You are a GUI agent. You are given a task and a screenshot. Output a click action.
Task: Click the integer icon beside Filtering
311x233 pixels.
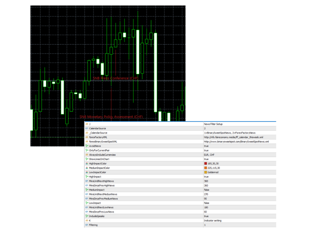pos(86,225)
